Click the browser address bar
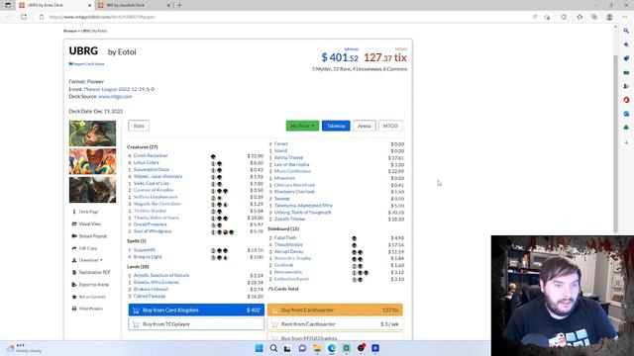 pos(283,17)
